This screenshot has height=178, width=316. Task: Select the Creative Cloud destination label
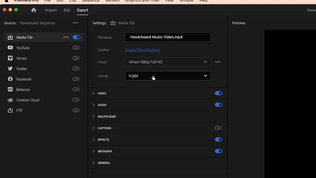pyautogui.click(x=28, y=100)
